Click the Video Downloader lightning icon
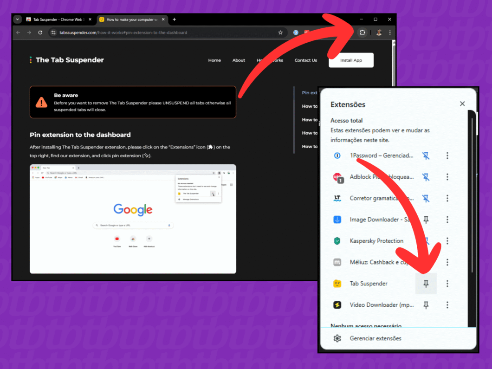Screen dimensions: 492x369 [337, 305]
